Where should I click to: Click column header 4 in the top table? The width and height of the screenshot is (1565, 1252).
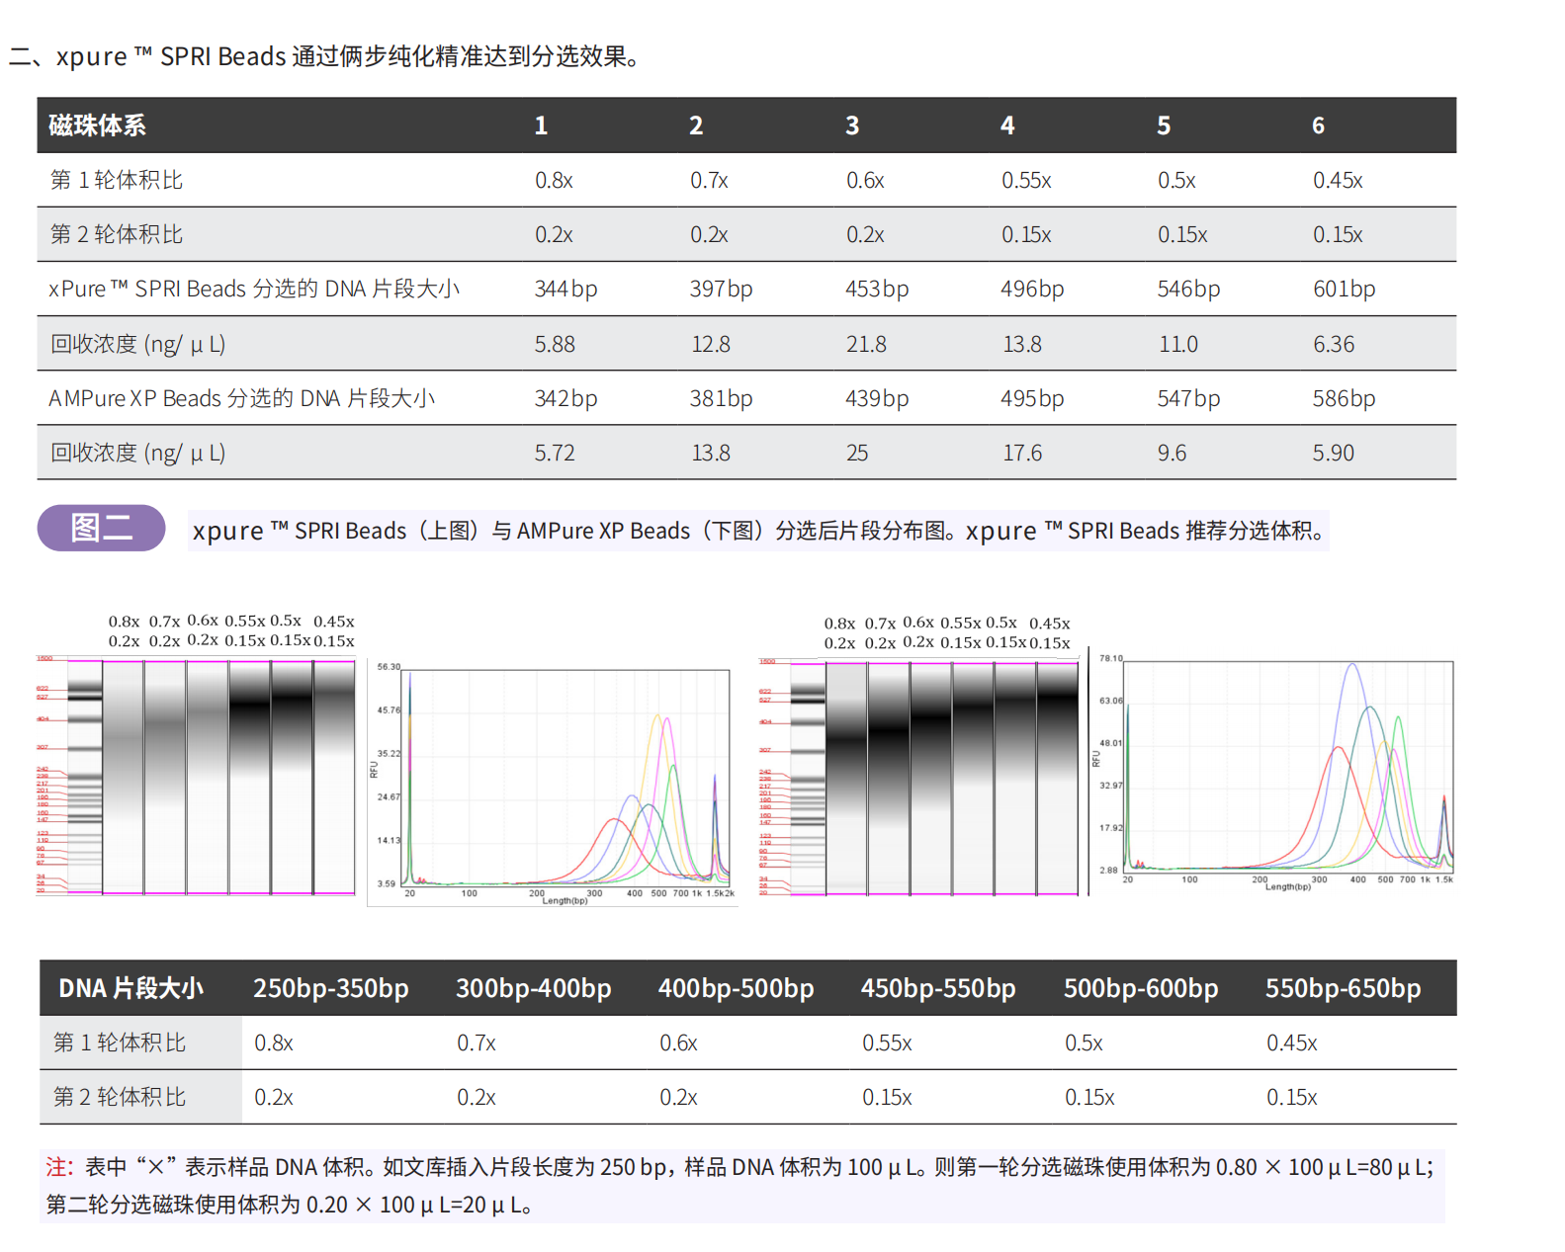tap(1007, 125)
